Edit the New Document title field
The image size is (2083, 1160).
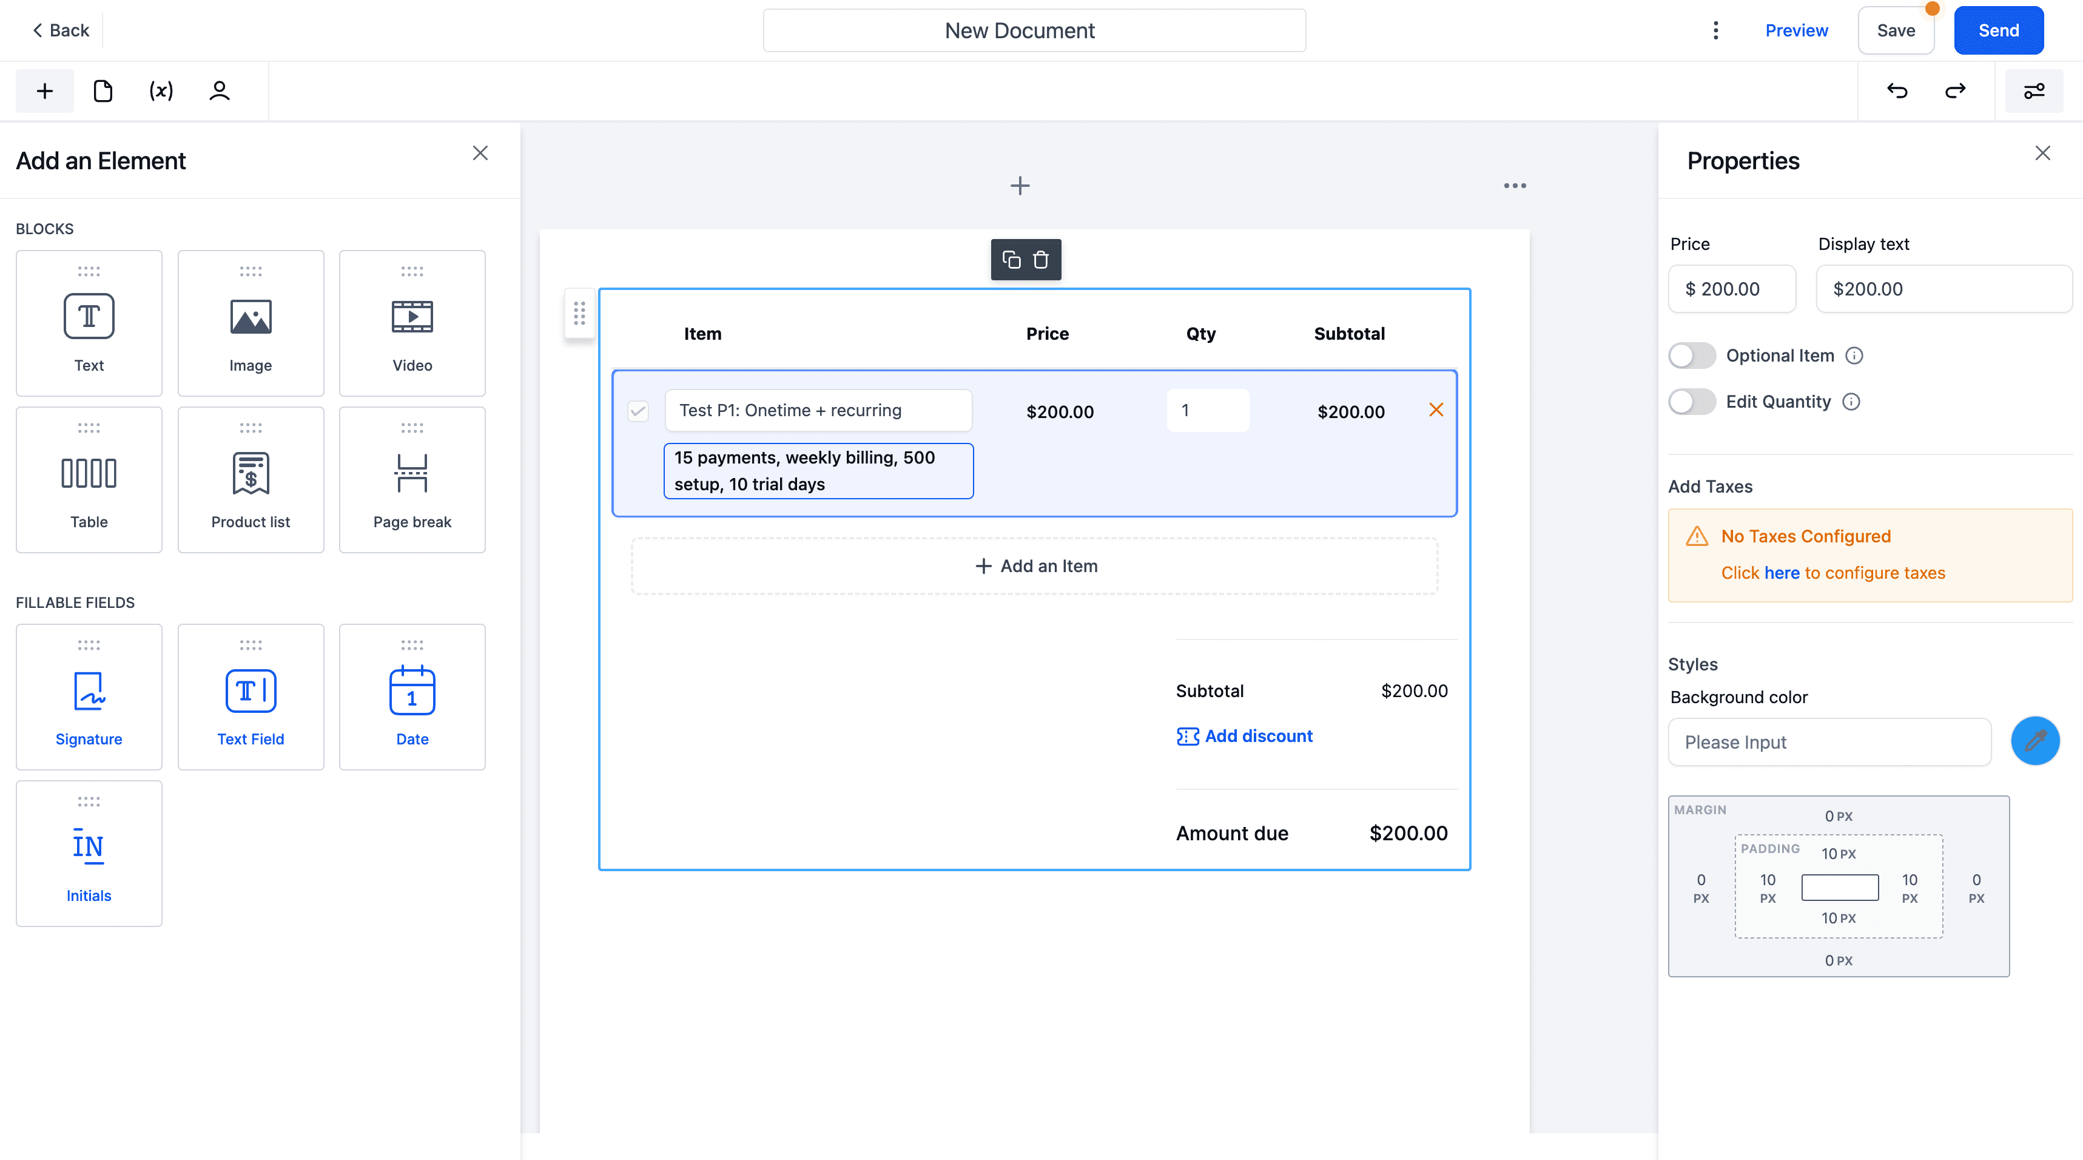pos(1034,31)
